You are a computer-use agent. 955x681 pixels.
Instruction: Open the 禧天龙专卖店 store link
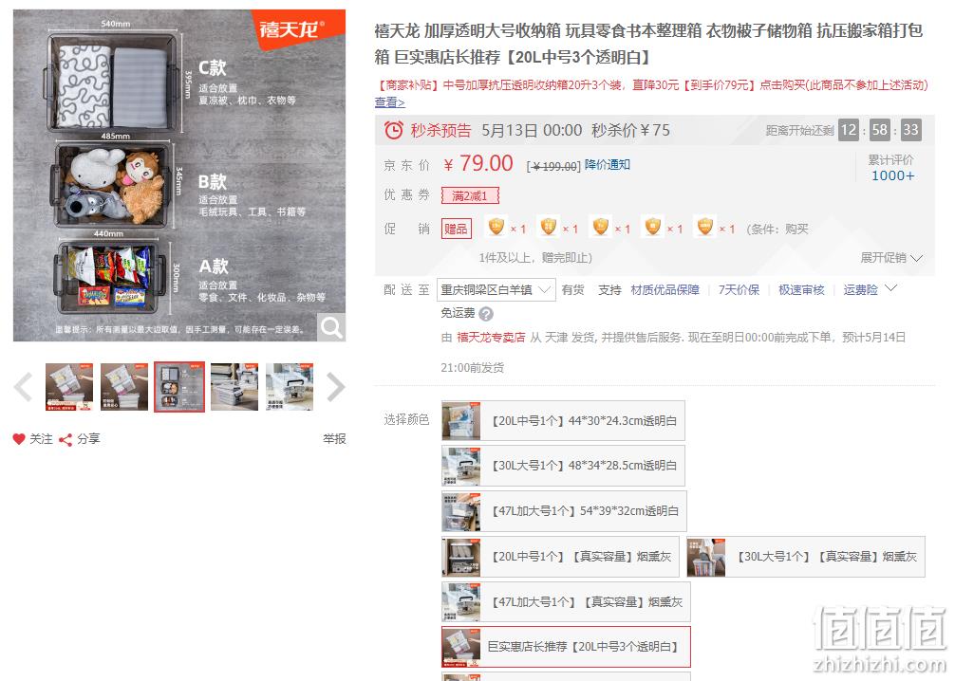[491, 337]
